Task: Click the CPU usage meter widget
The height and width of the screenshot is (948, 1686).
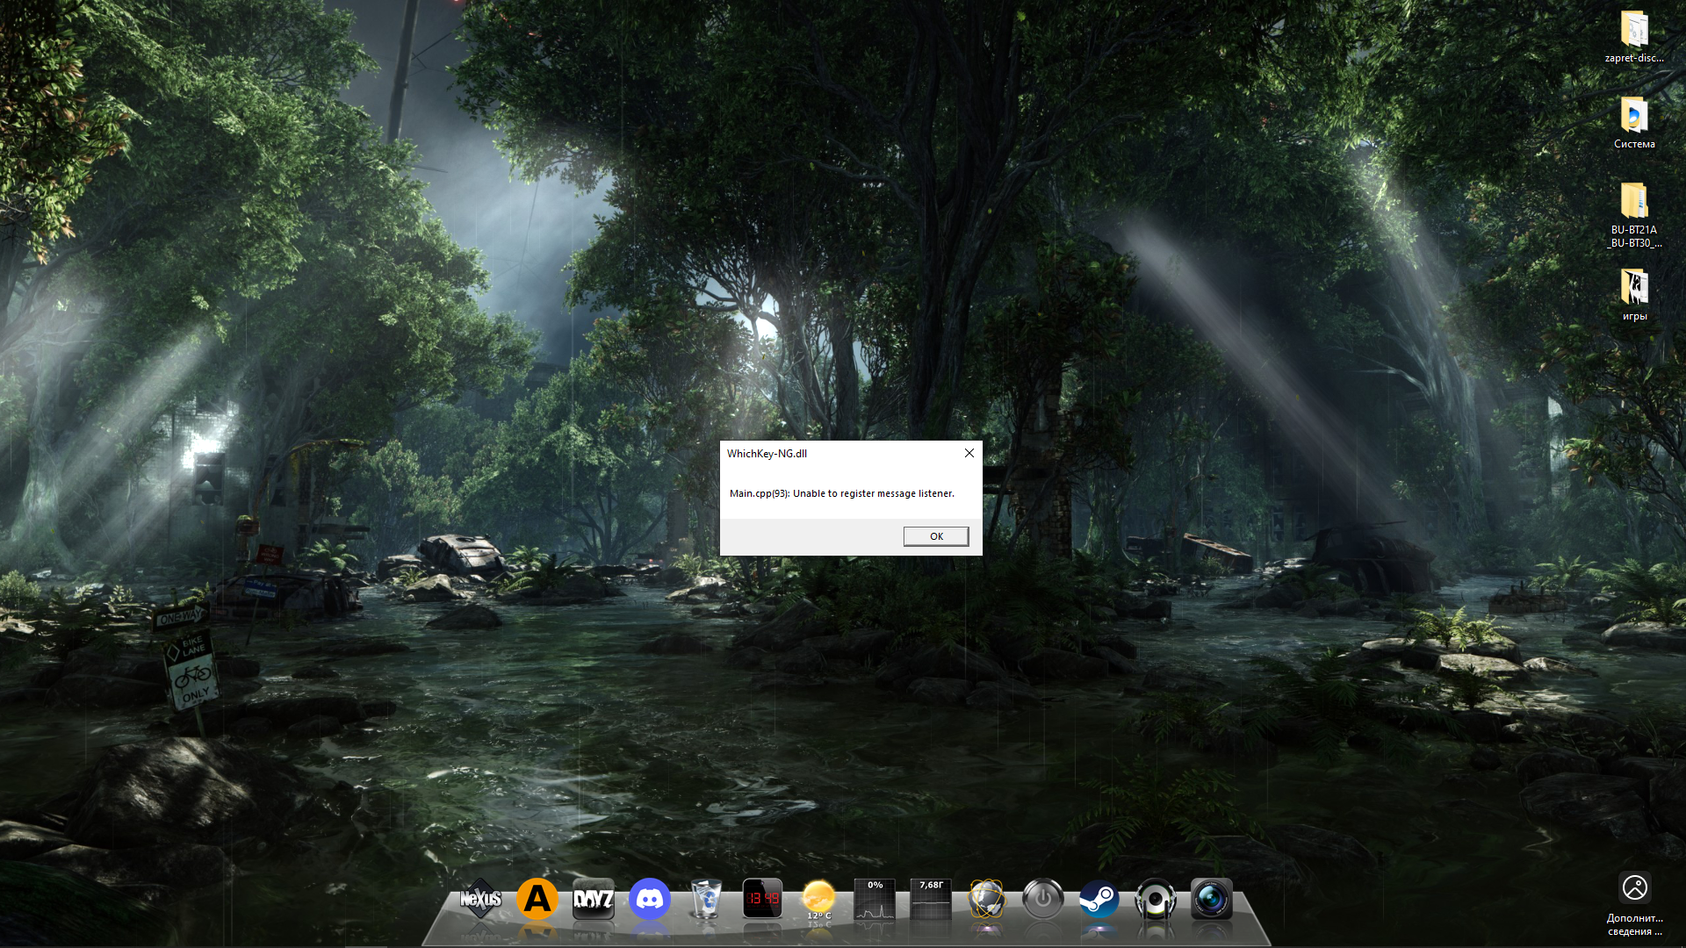Action: (x=875, y=899)
